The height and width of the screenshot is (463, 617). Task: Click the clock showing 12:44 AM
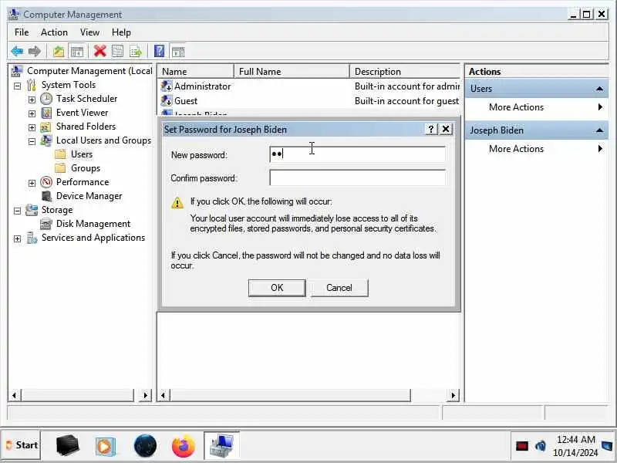coord(575,440)
